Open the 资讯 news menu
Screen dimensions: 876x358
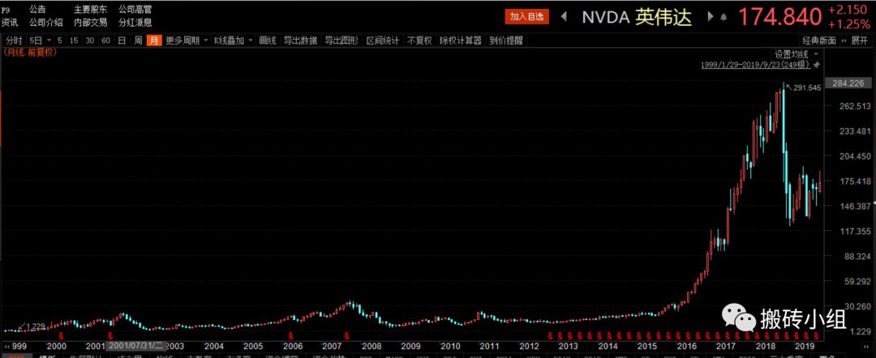[10, 23]
